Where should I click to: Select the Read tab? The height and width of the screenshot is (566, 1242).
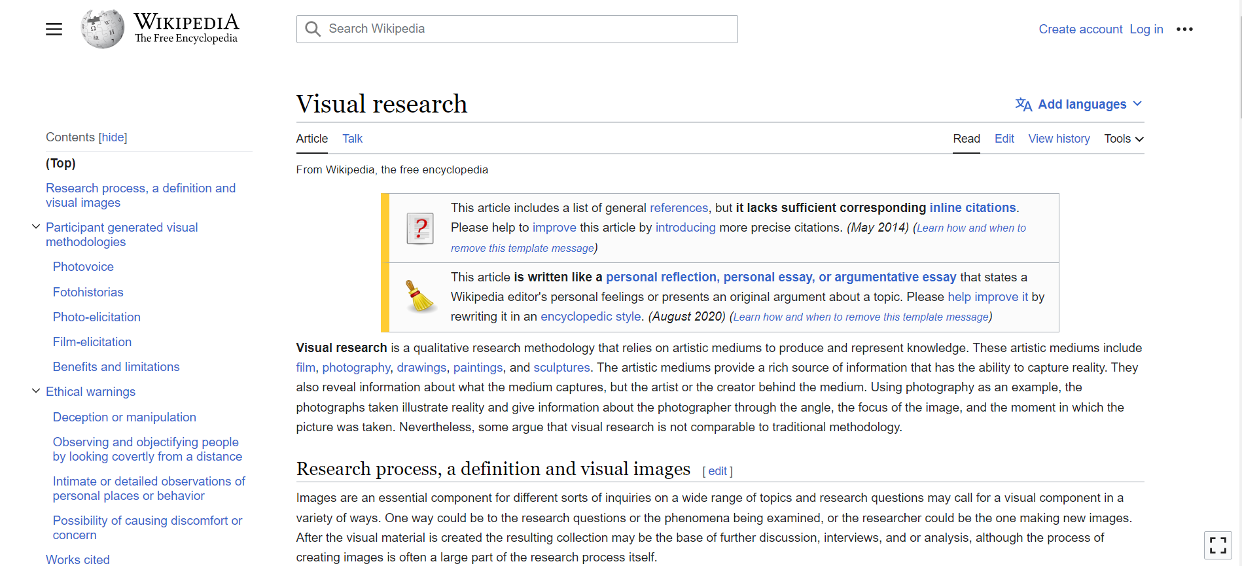pos(966,139)
